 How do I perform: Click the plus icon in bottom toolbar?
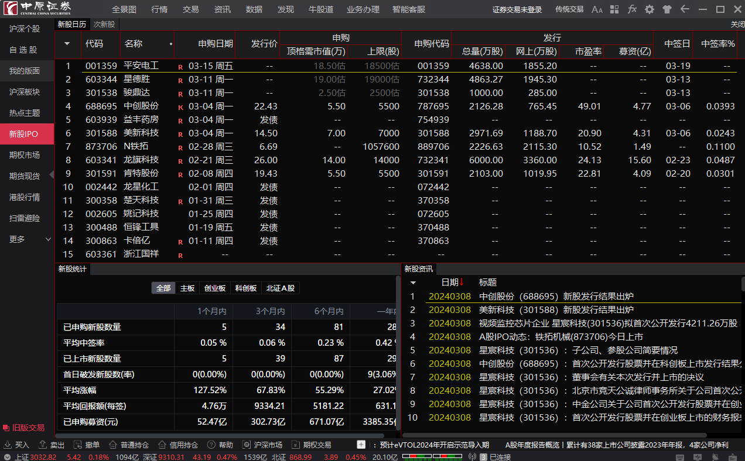tap(361, 445)
